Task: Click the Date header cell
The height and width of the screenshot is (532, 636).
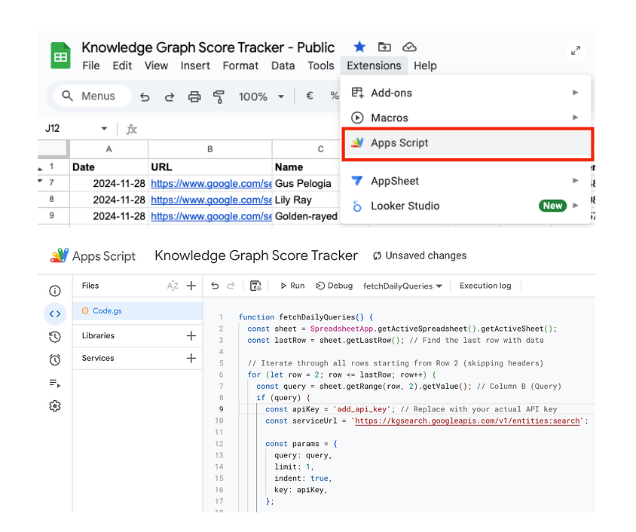Action: (x=109, y=167)
